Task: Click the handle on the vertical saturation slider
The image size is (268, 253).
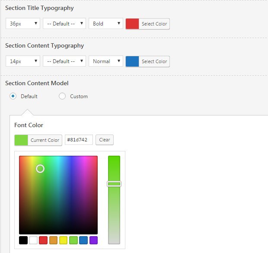Action: click(x=114, y=184)
